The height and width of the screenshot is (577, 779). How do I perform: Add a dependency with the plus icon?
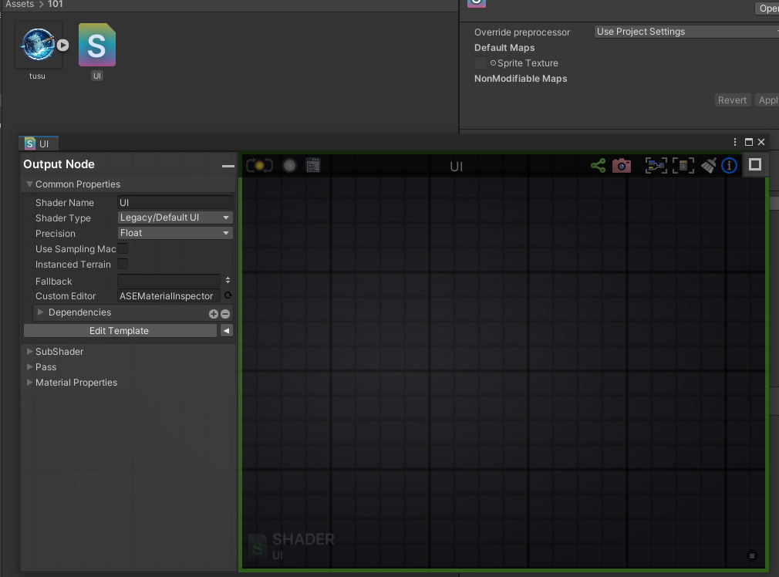214,314
